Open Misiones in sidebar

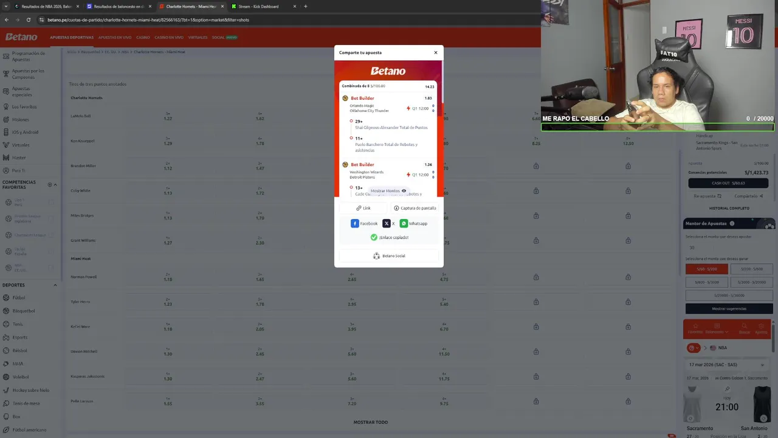point(20,119)
